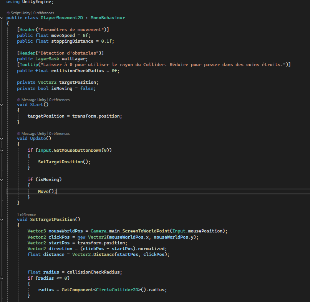Fold the if (isMoving) block
The width and height of the screenshot is (310, 302).
pyautogui.click(x=2, y=180)
